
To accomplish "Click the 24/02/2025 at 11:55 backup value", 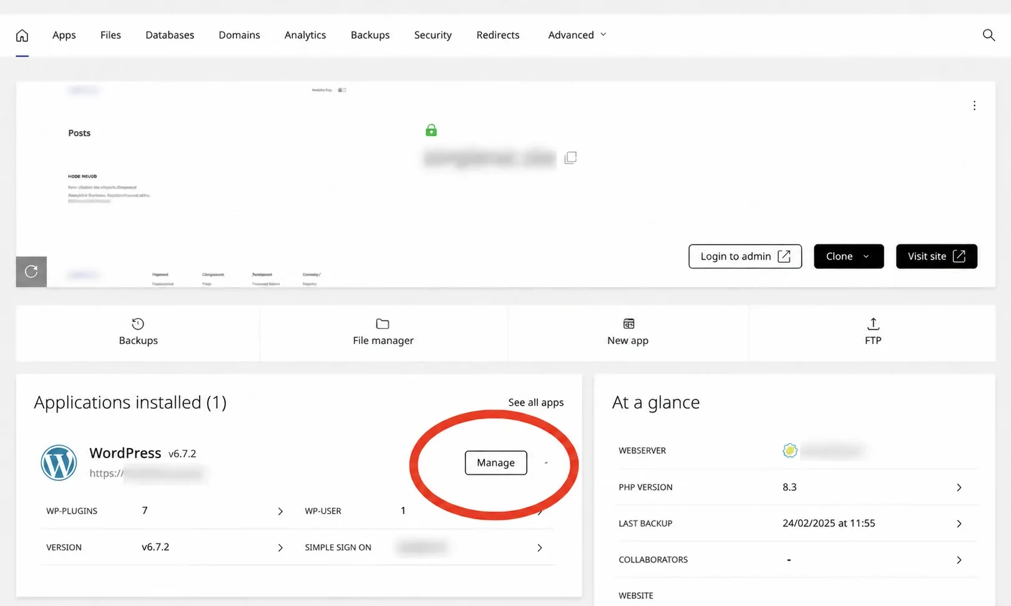I will coord(829,523).
